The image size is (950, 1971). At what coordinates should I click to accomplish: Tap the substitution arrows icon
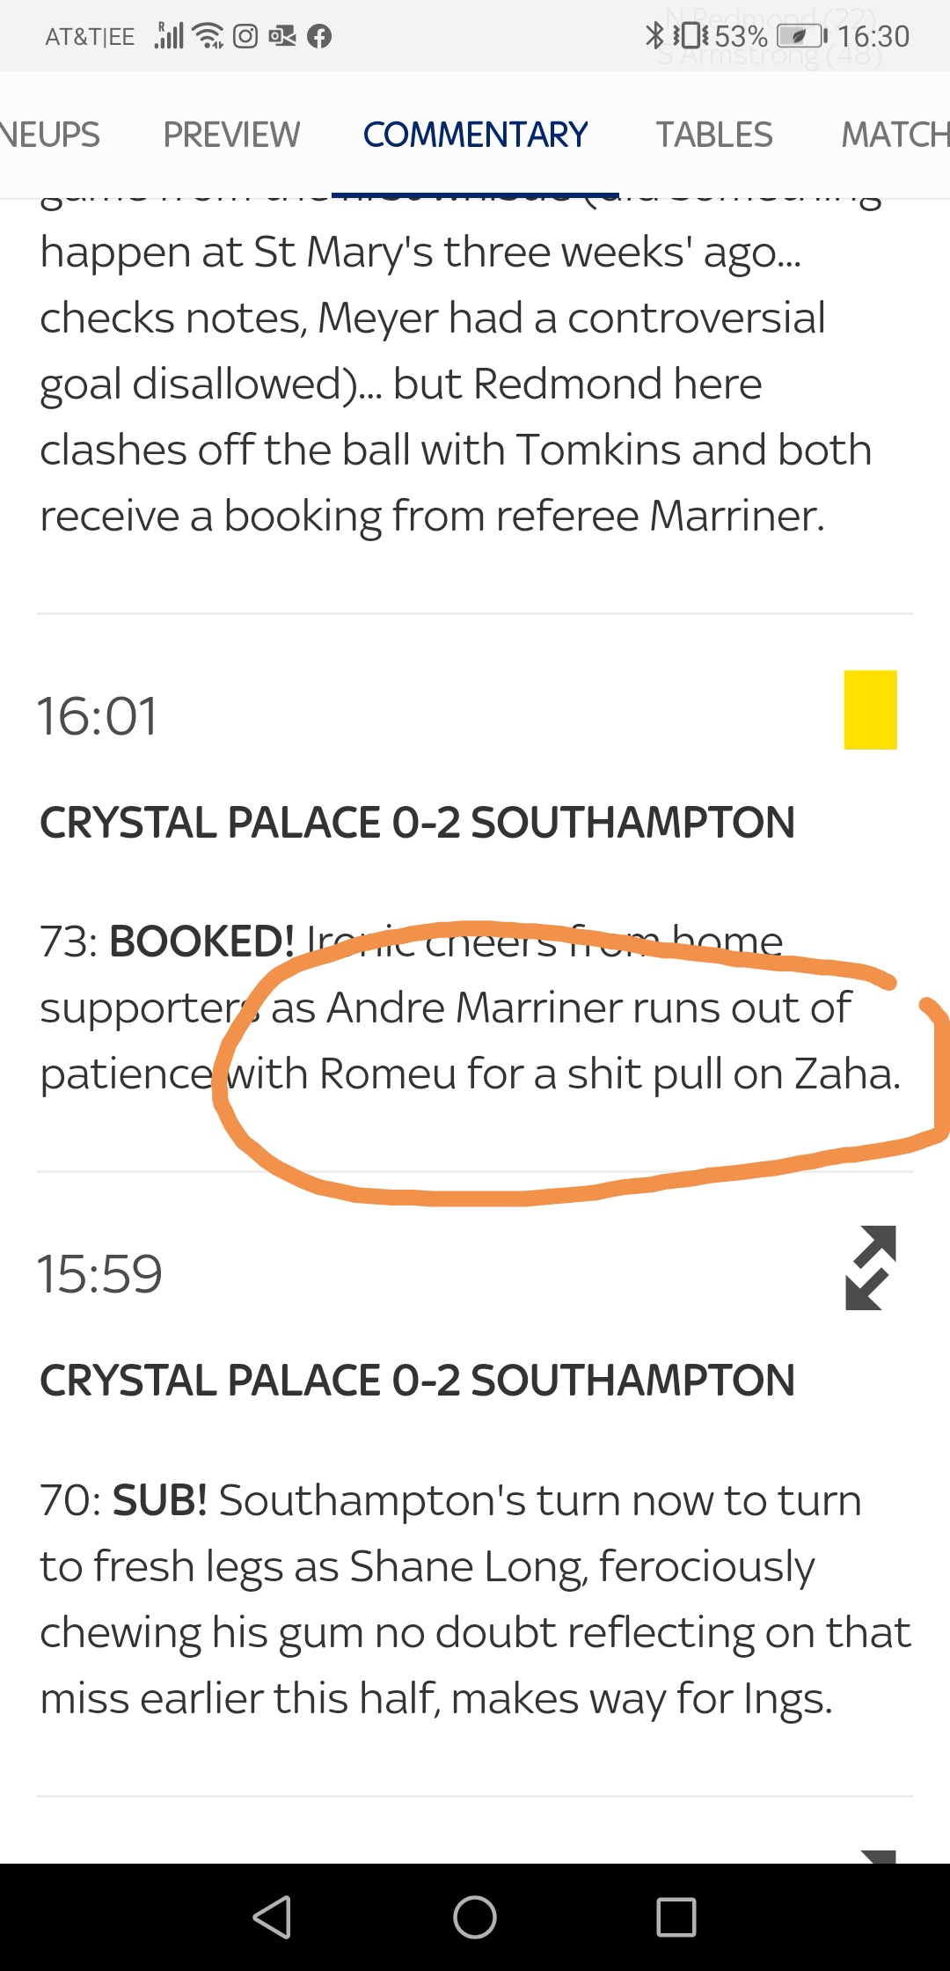(870, 1268)
